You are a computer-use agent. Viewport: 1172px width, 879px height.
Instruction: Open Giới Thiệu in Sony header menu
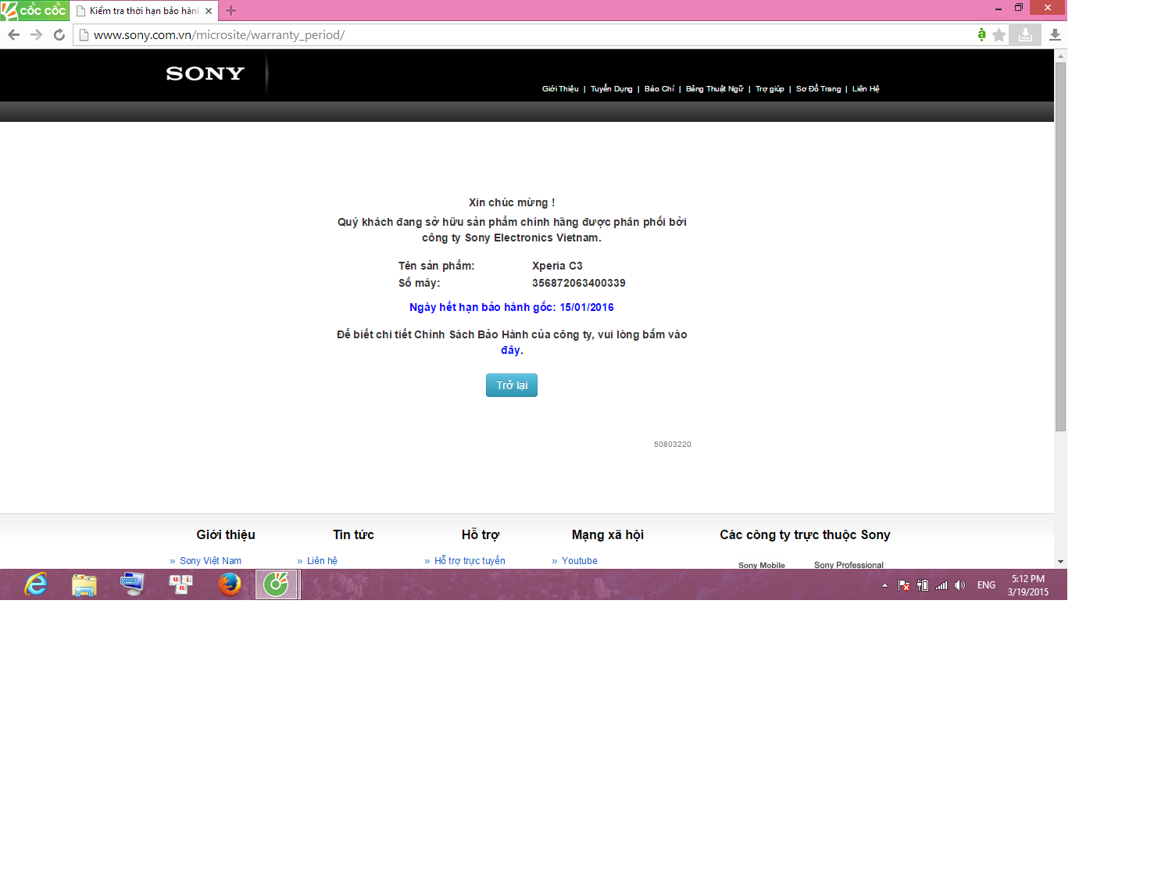[x=560, y=89]
